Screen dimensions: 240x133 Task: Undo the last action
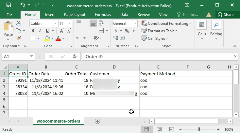(x=23, y=5)
